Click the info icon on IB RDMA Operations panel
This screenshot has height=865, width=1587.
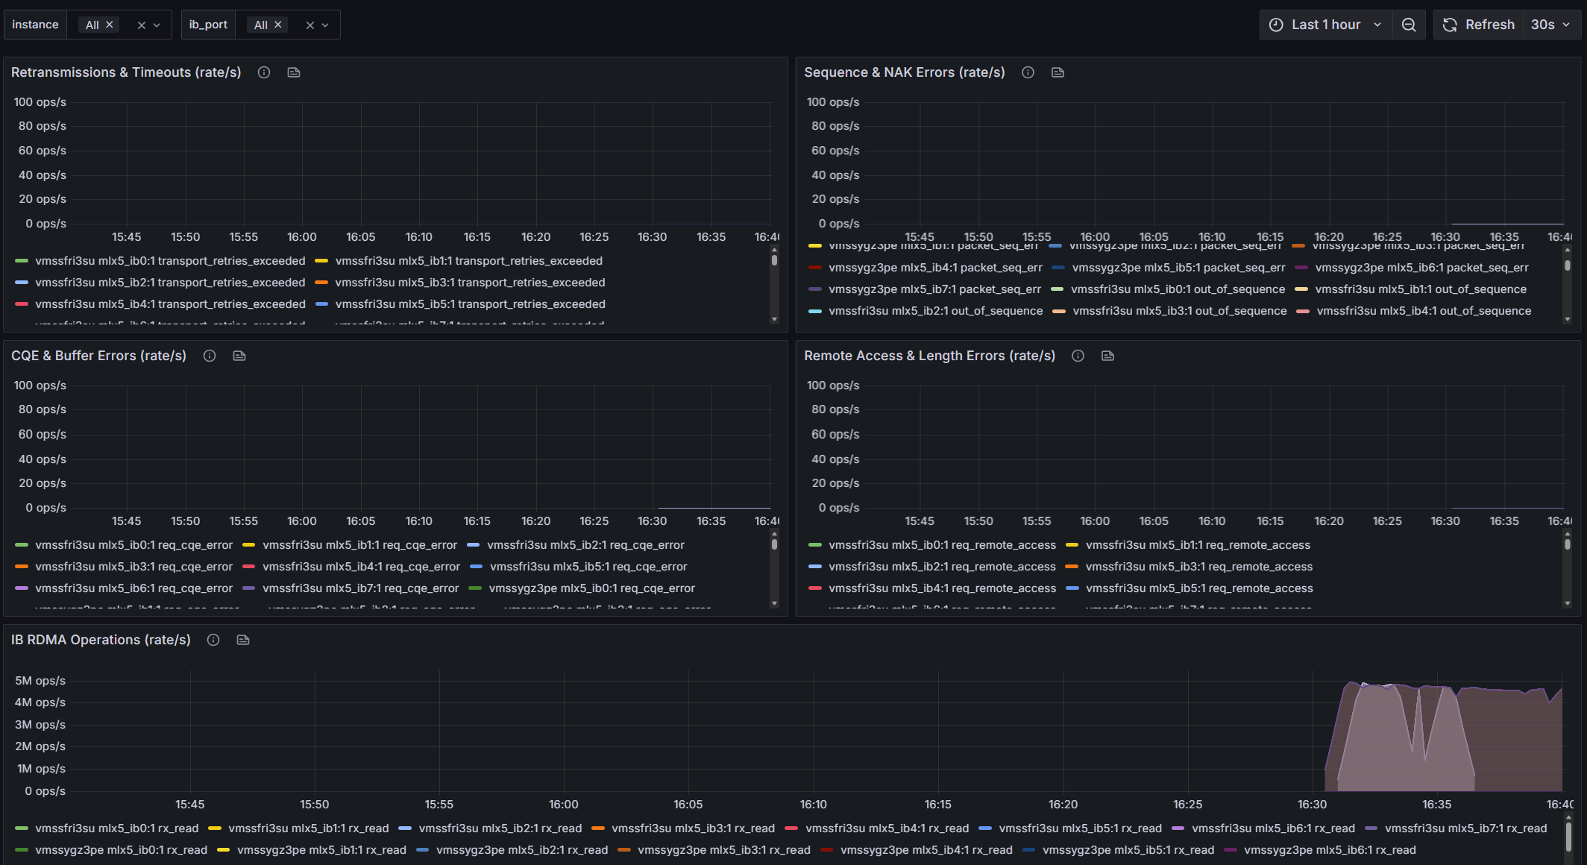[x=213, y=640]
